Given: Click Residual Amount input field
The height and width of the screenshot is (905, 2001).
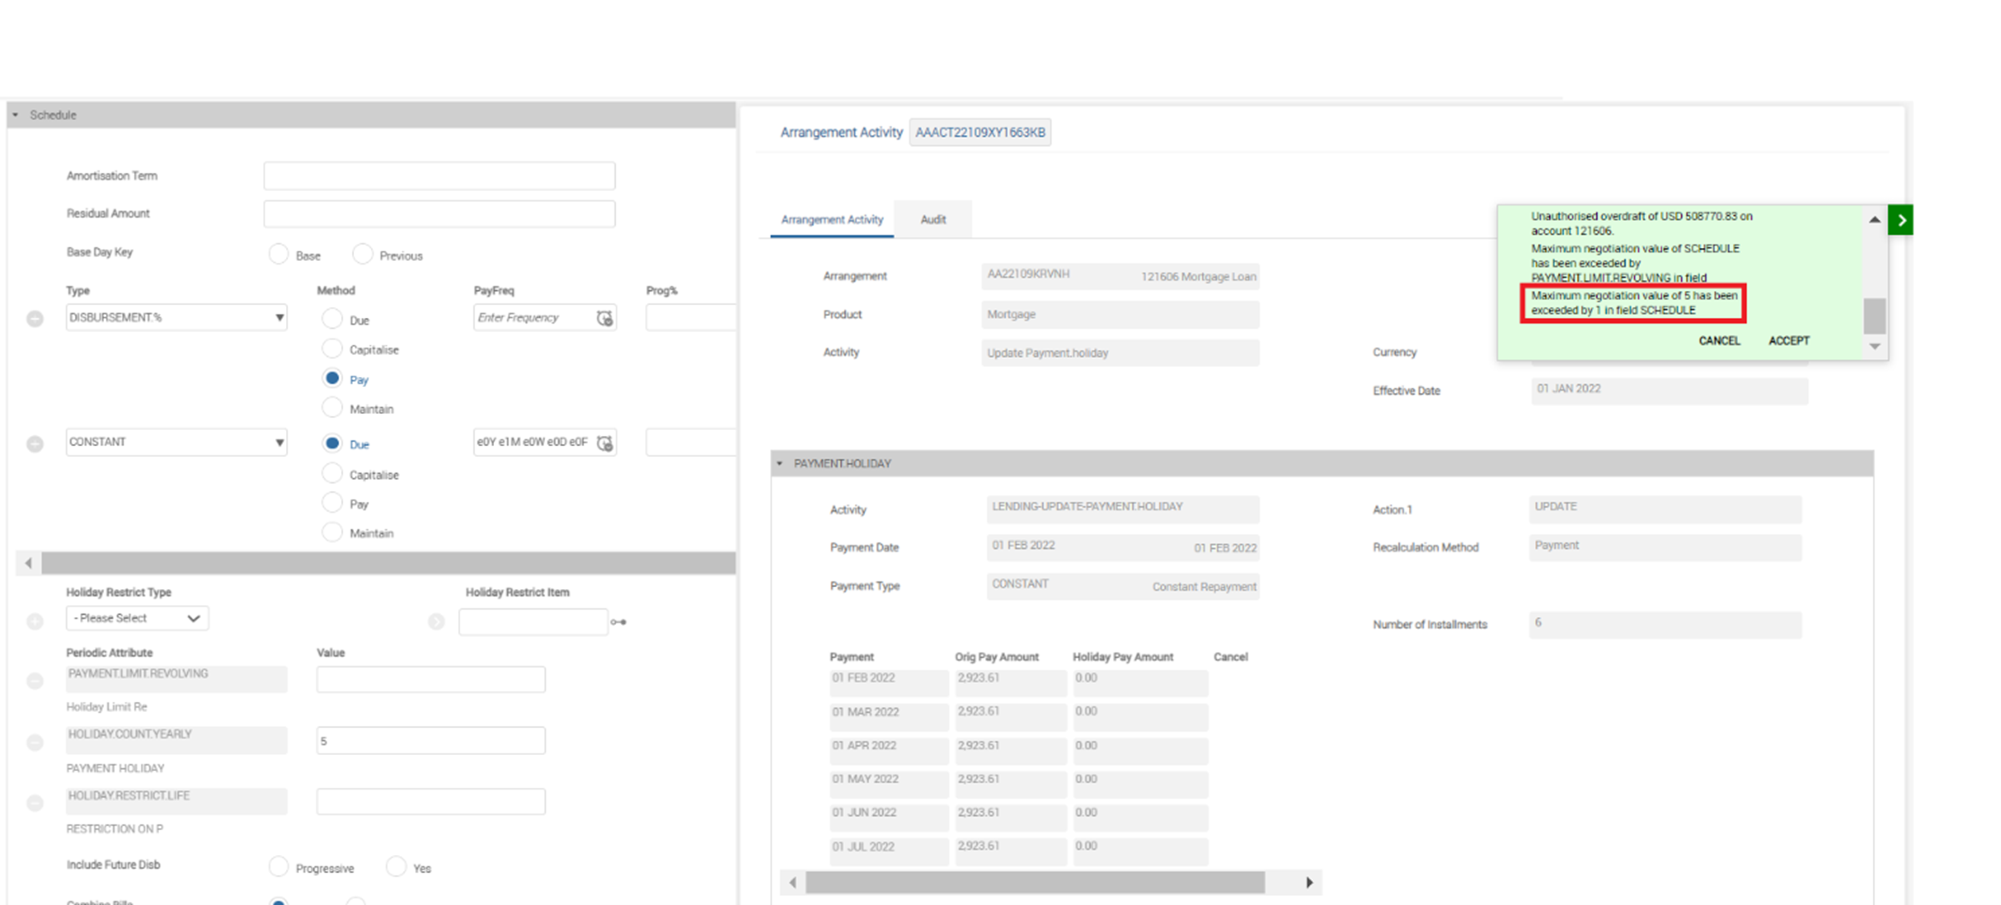Looking at the screenshot, I should [x=439, y=214].
